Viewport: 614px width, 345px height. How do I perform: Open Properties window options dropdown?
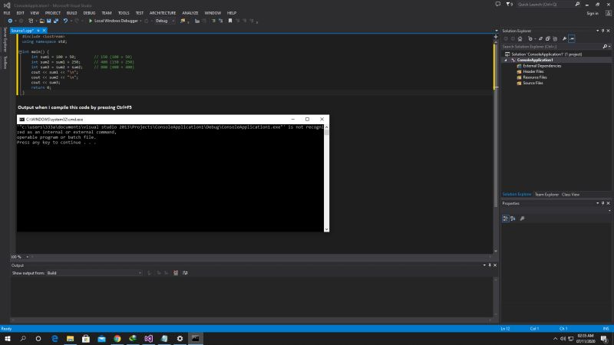pos(598,203)
